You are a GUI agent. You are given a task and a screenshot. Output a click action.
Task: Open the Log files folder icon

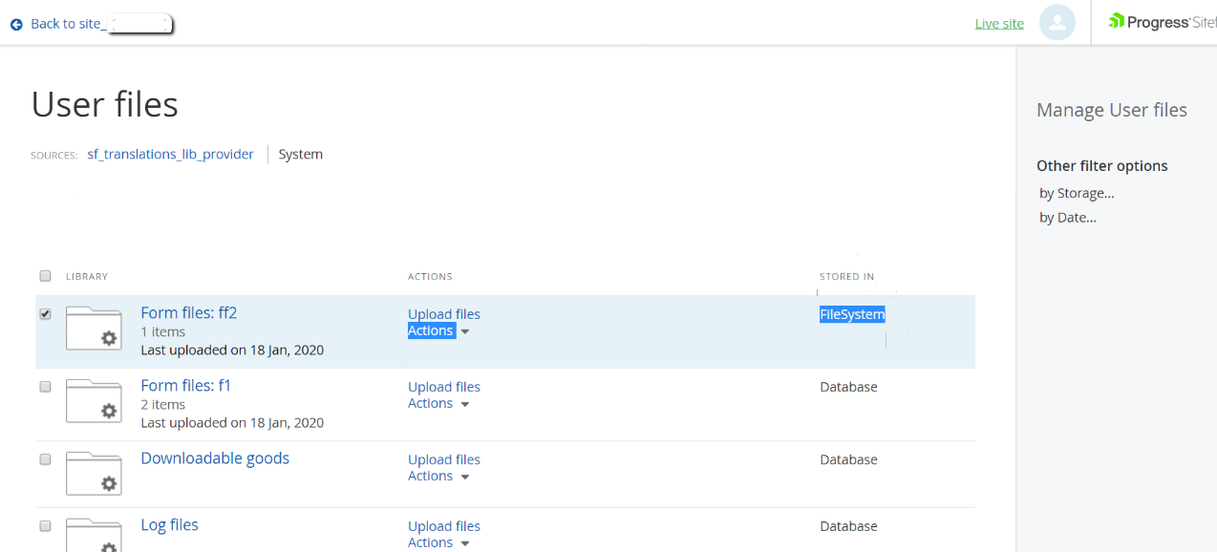coord(94,535)
